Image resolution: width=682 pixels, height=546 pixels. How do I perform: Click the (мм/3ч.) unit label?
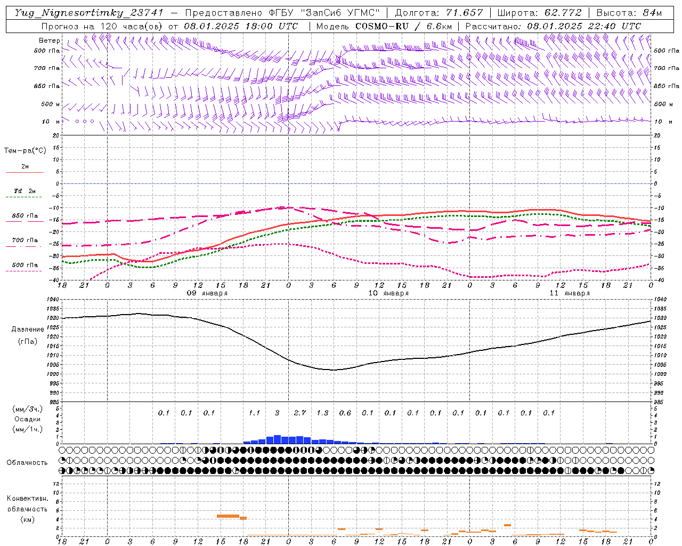coord(27,409)
